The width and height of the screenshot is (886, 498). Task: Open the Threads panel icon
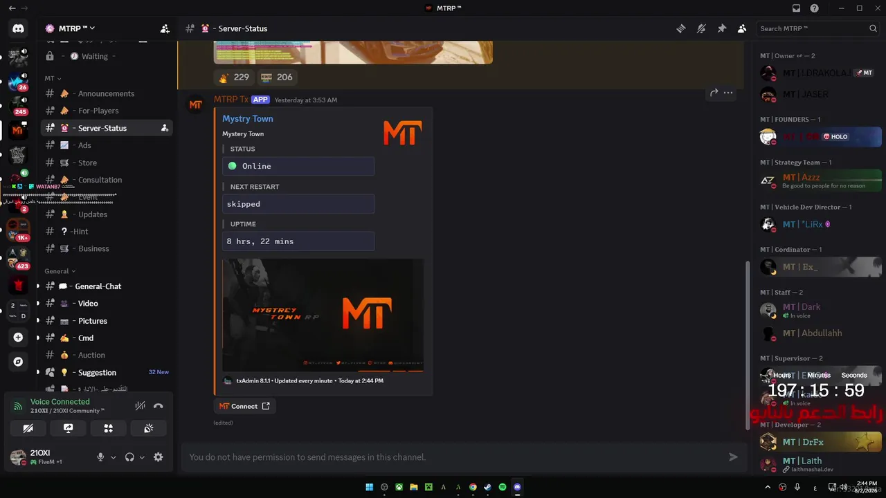681,28
